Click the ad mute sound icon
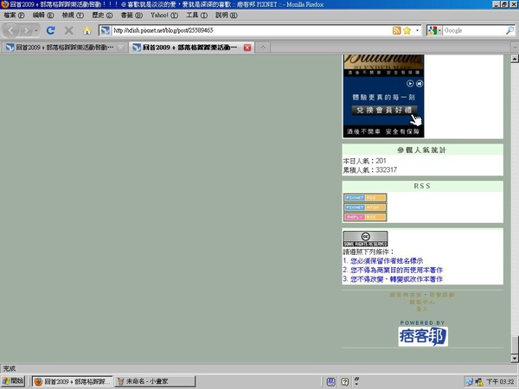This screenshot has width=519, height=389. coord(419,84)
